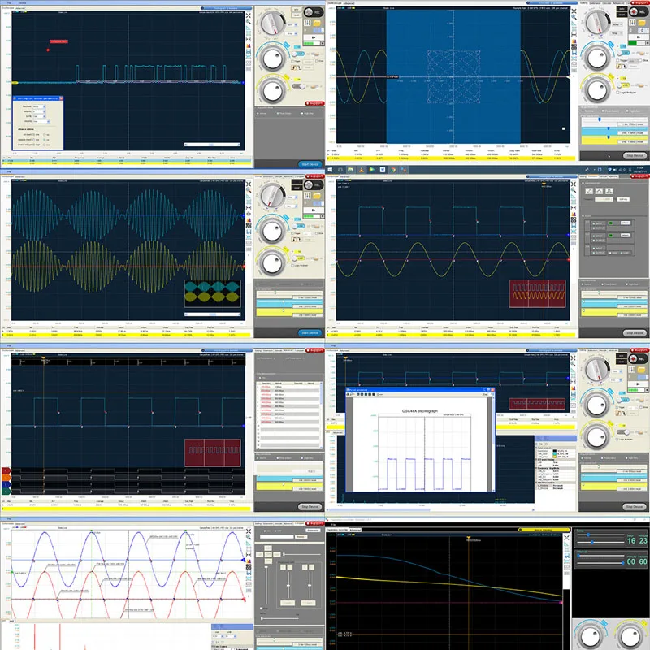Collapse signal generator section expander
Viewport: 650px width, 650px height.
(583, 183)
